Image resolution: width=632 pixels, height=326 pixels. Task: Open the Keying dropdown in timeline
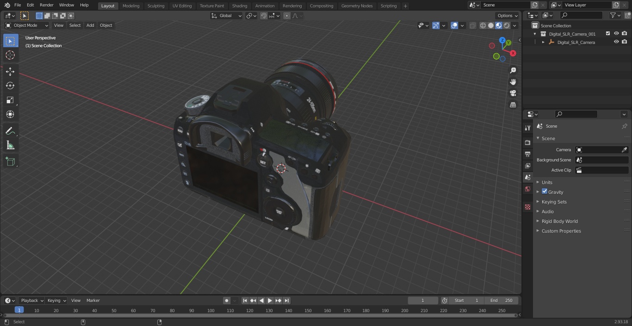point(56,301)
